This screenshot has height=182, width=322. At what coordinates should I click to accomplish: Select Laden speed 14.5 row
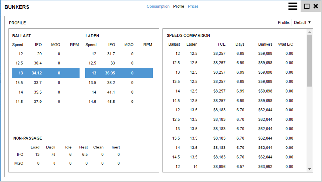point(119,102)
